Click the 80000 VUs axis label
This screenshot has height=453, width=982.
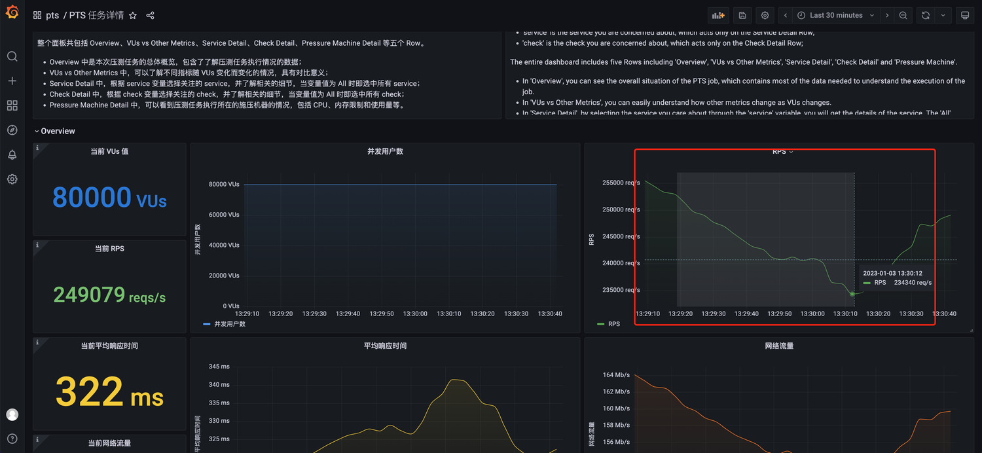pyautogui.click(x=224, y=184)
